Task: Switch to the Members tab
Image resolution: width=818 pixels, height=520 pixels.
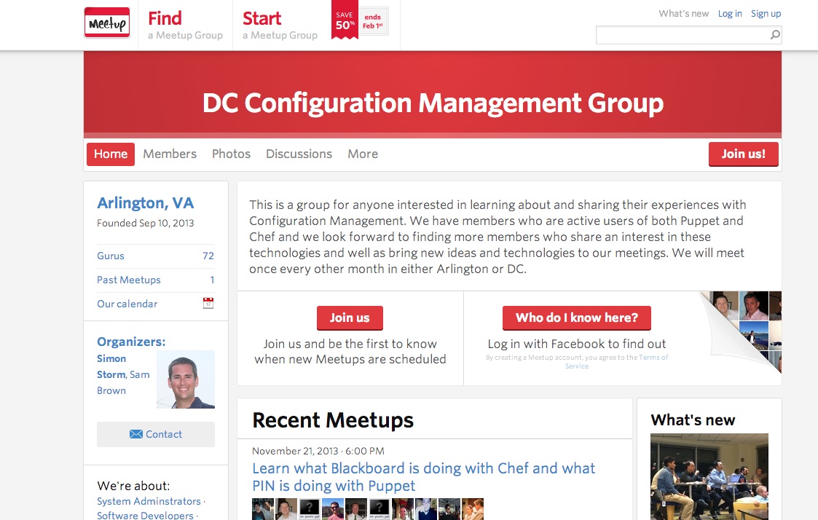Action: point(170,154)
